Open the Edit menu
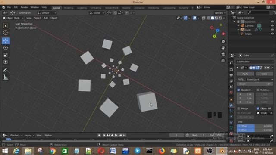This screenshot has height=155, width=276. pyautogui.click(x=16, y=7)
